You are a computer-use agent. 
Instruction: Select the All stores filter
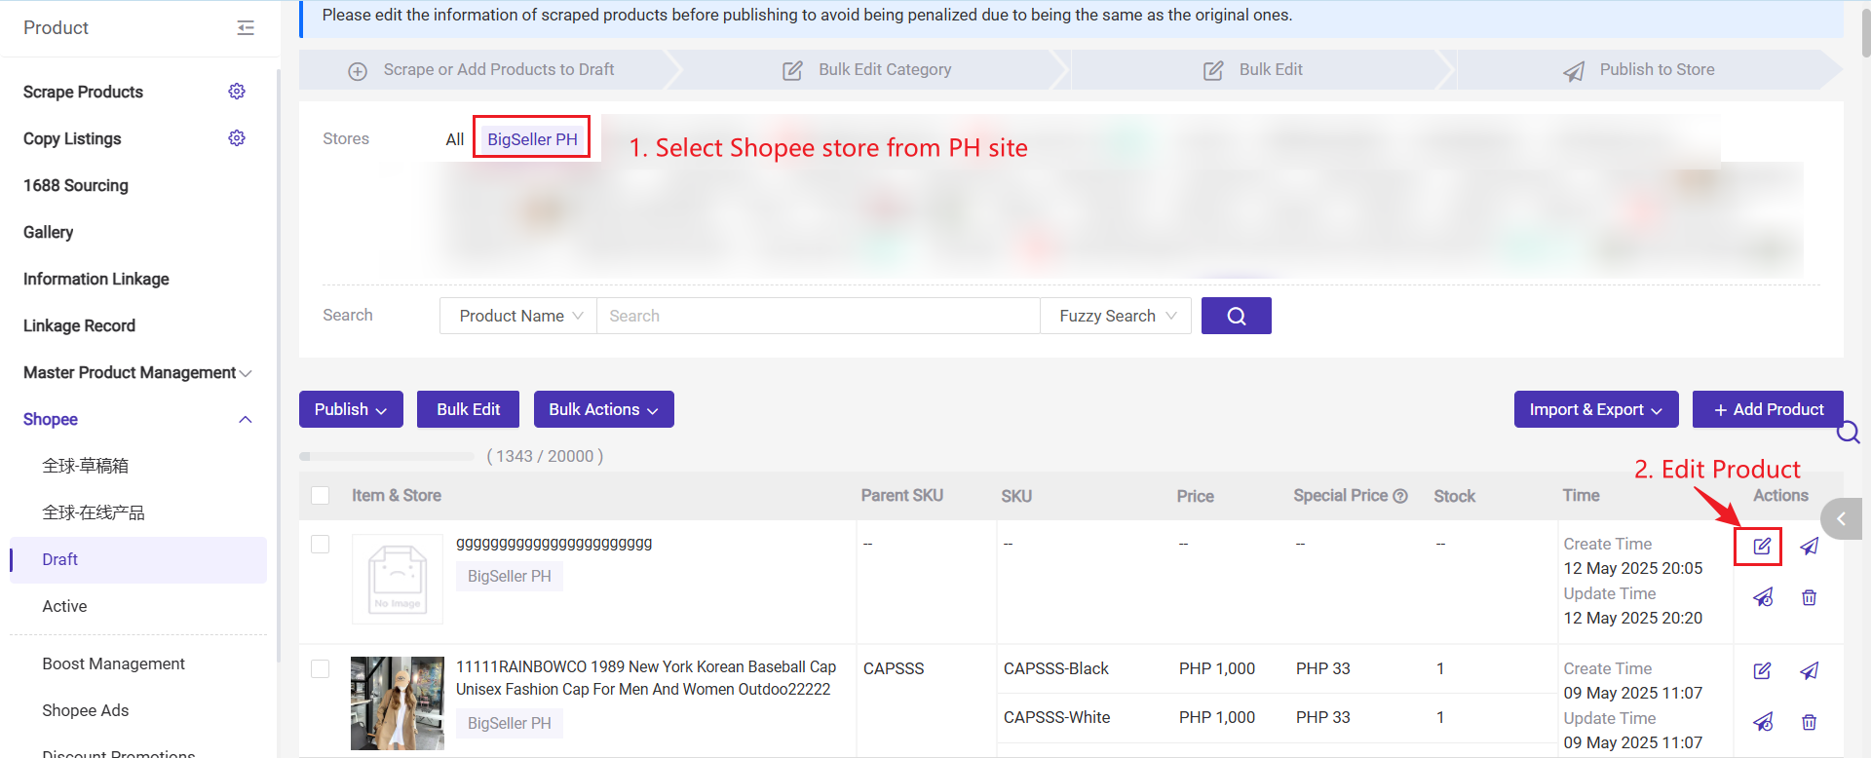(x=454, y=139)
